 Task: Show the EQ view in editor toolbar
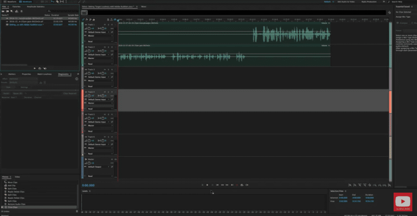94,19
